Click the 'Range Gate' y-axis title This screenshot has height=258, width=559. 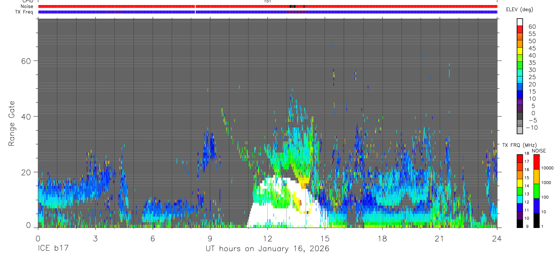click(12, 124)
